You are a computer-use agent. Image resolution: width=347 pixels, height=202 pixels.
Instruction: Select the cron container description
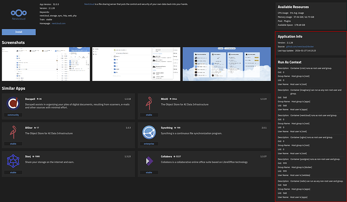[x=311, y=68]
